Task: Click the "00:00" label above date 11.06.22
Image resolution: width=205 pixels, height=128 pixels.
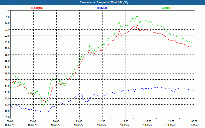Action: pyautogui.click(x=194, y=121)
